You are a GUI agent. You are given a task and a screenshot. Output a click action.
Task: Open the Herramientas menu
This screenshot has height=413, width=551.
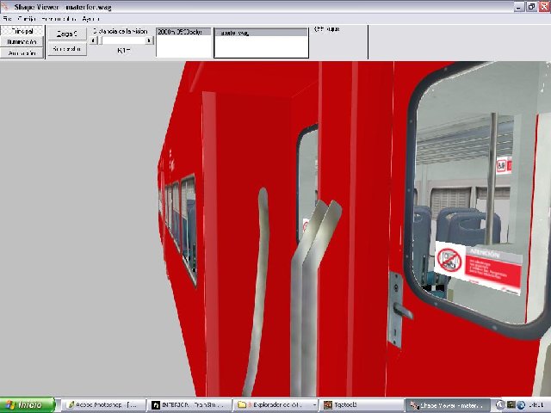click(59, 18)
